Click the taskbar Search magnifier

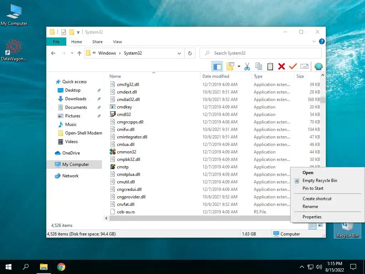[26, 267]
